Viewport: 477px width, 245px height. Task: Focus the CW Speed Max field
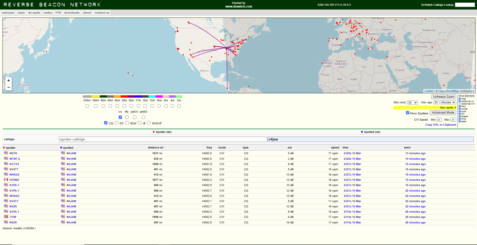pyautogui.click(x=453, y=120)
